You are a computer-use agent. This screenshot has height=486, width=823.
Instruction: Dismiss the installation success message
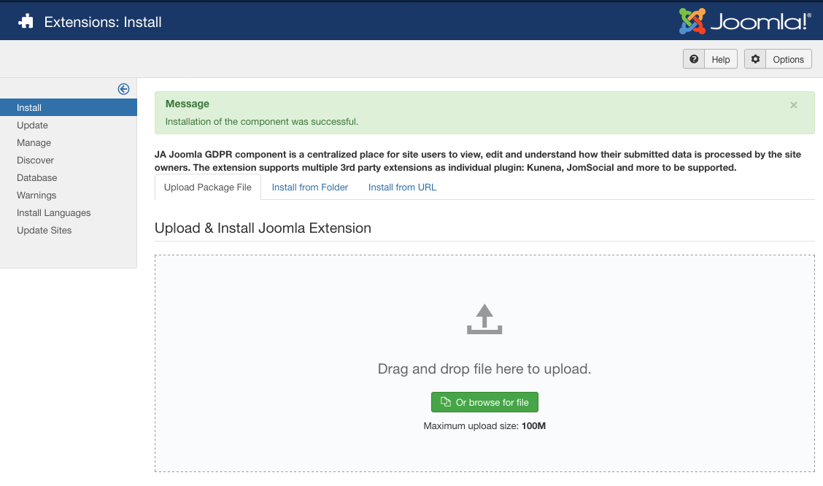(x=794, y=105)
